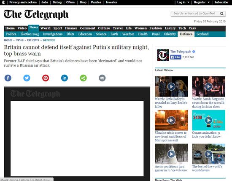Go to the Sport section
The height and width of the screenshot is (181, 232).
point(58,28)
